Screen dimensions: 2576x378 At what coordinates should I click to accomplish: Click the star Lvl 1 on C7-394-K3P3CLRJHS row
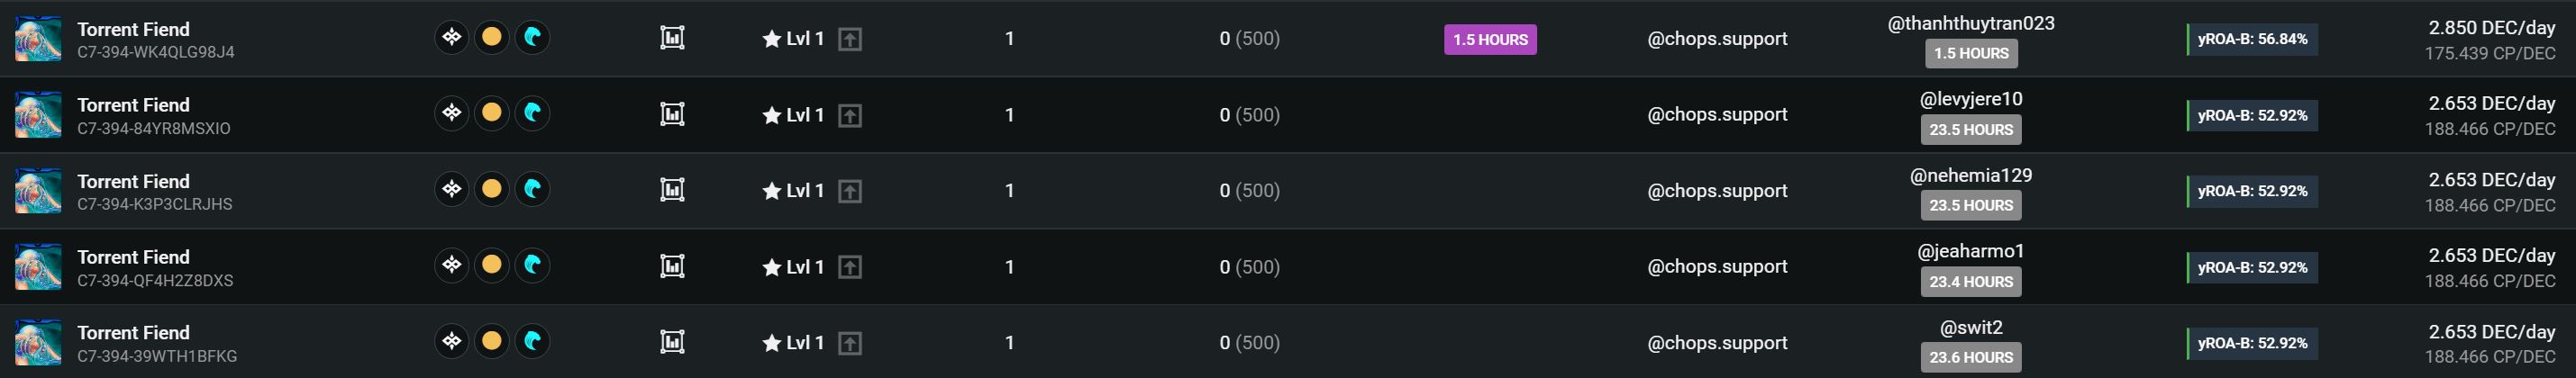click(x=793, y=190)
